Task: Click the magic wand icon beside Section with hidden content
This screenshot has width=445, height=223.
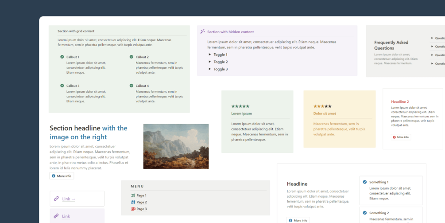Action: pos(202,31)
